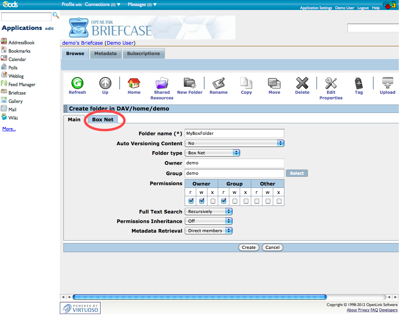Open the Home folder icon
Viewport: 406px width, 322px height.
[x=134, y=83]
